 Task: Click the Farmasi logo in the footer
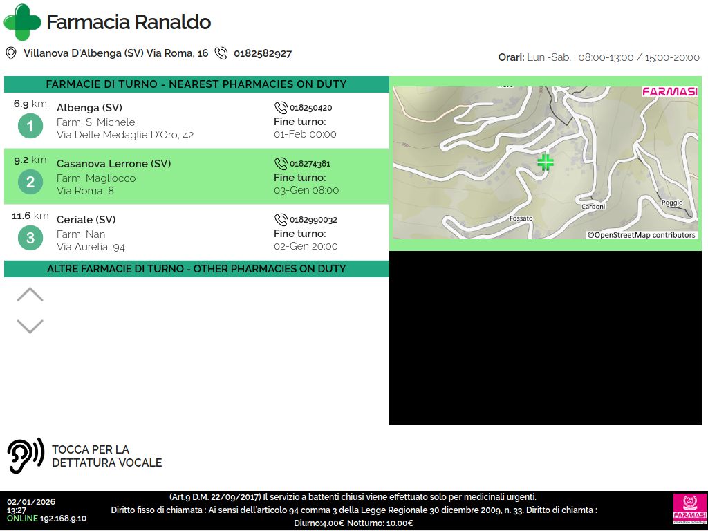coord(689,510)
